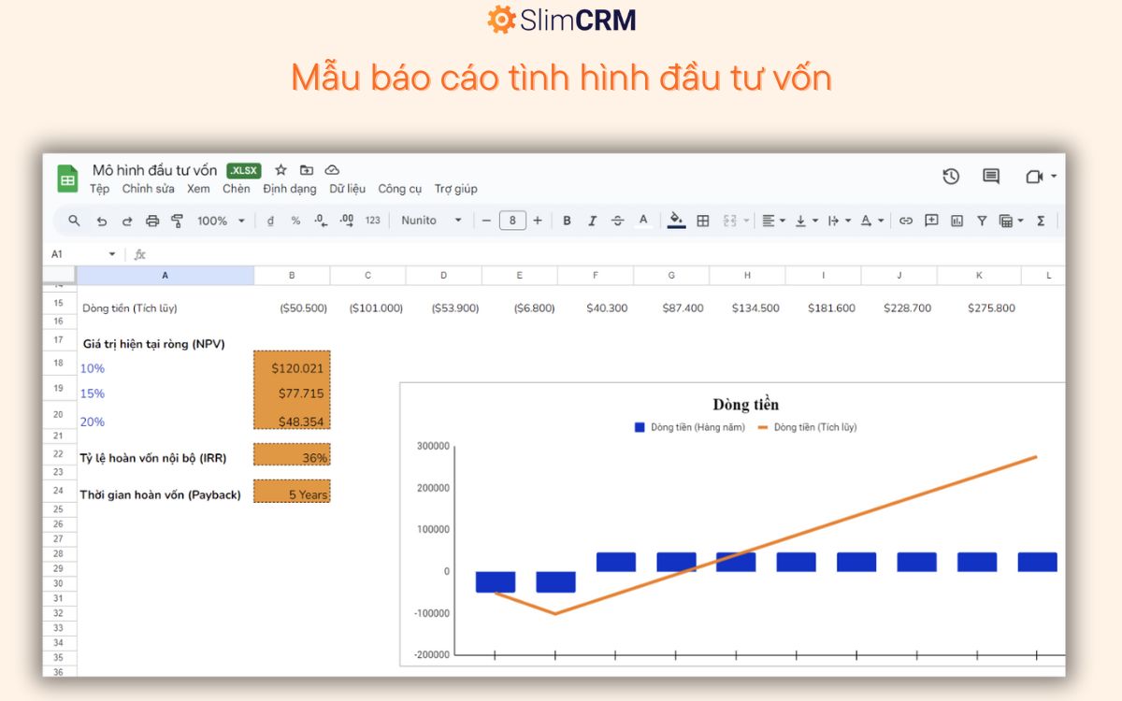Open the zoom level 100% dropdown
Viewport: 1122px width, 701px height.
pyautogui.click(x=220, y=221)
